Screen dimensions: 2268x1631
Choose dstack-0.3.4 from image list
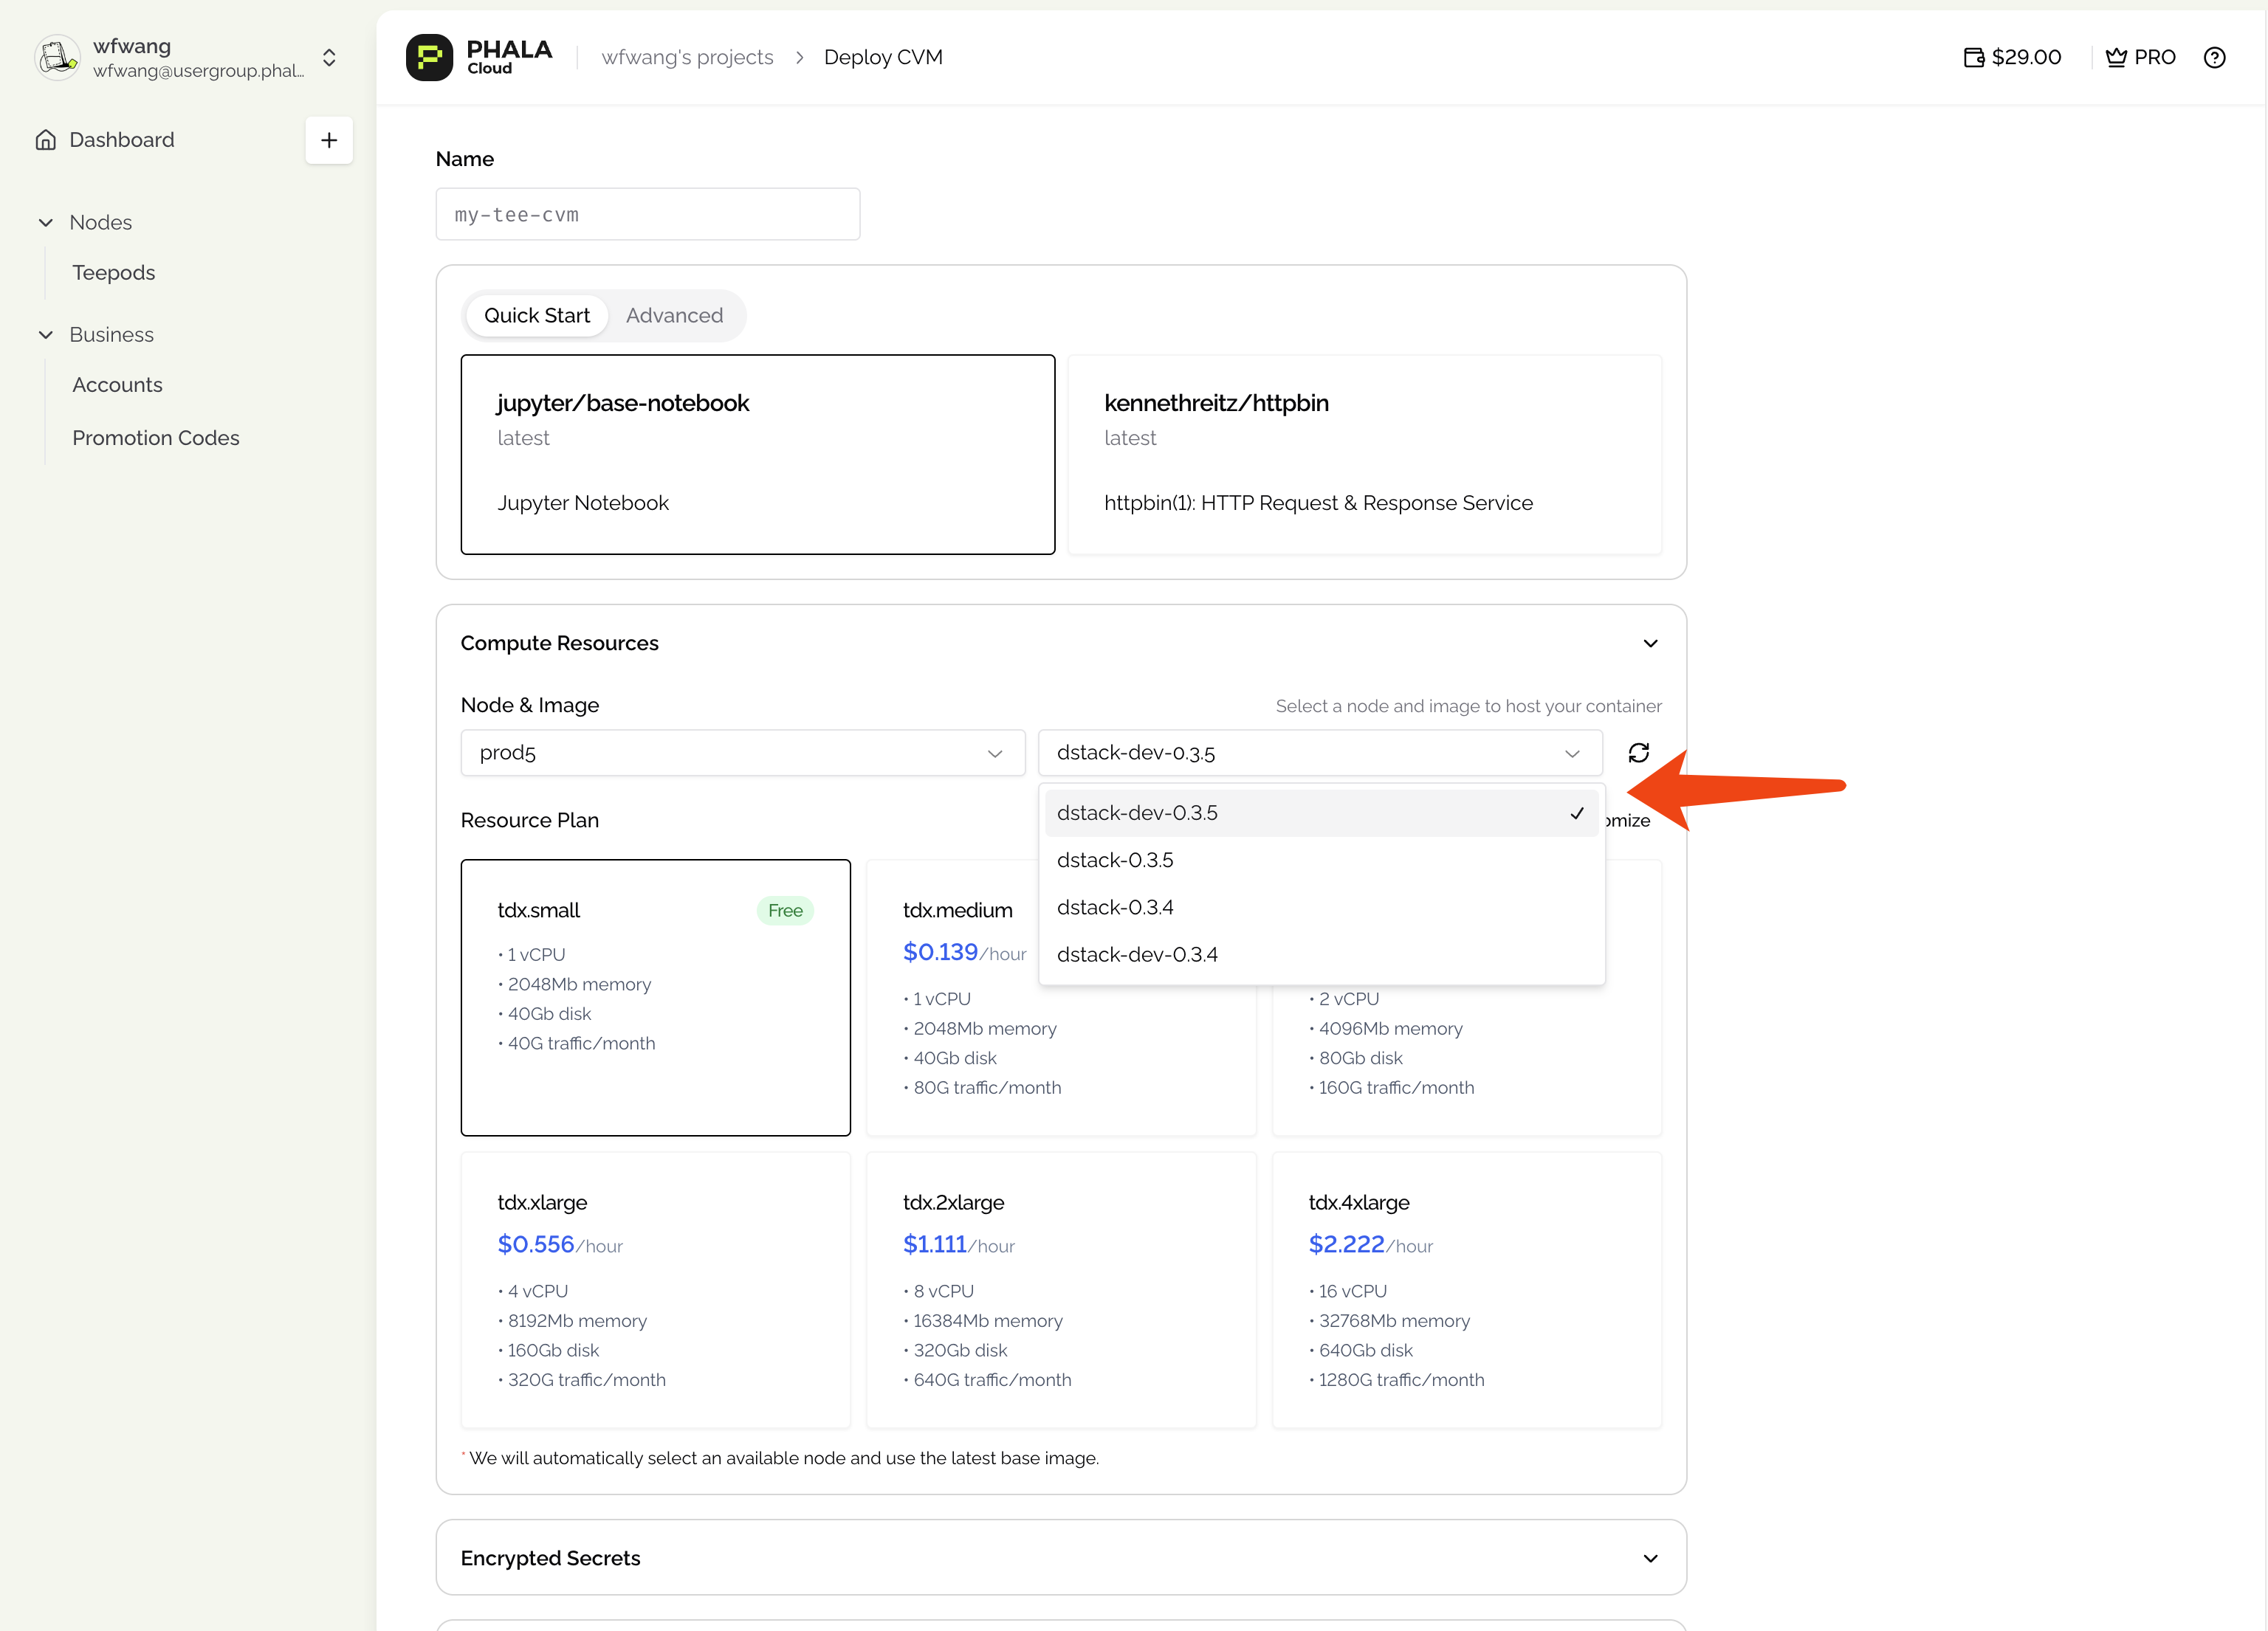pyautogui.click(x=1115, y=908)
